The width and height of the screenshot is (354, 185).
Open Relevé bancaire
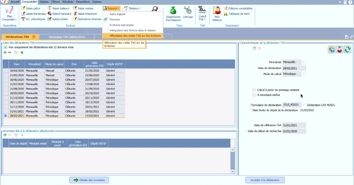[59, 14]
